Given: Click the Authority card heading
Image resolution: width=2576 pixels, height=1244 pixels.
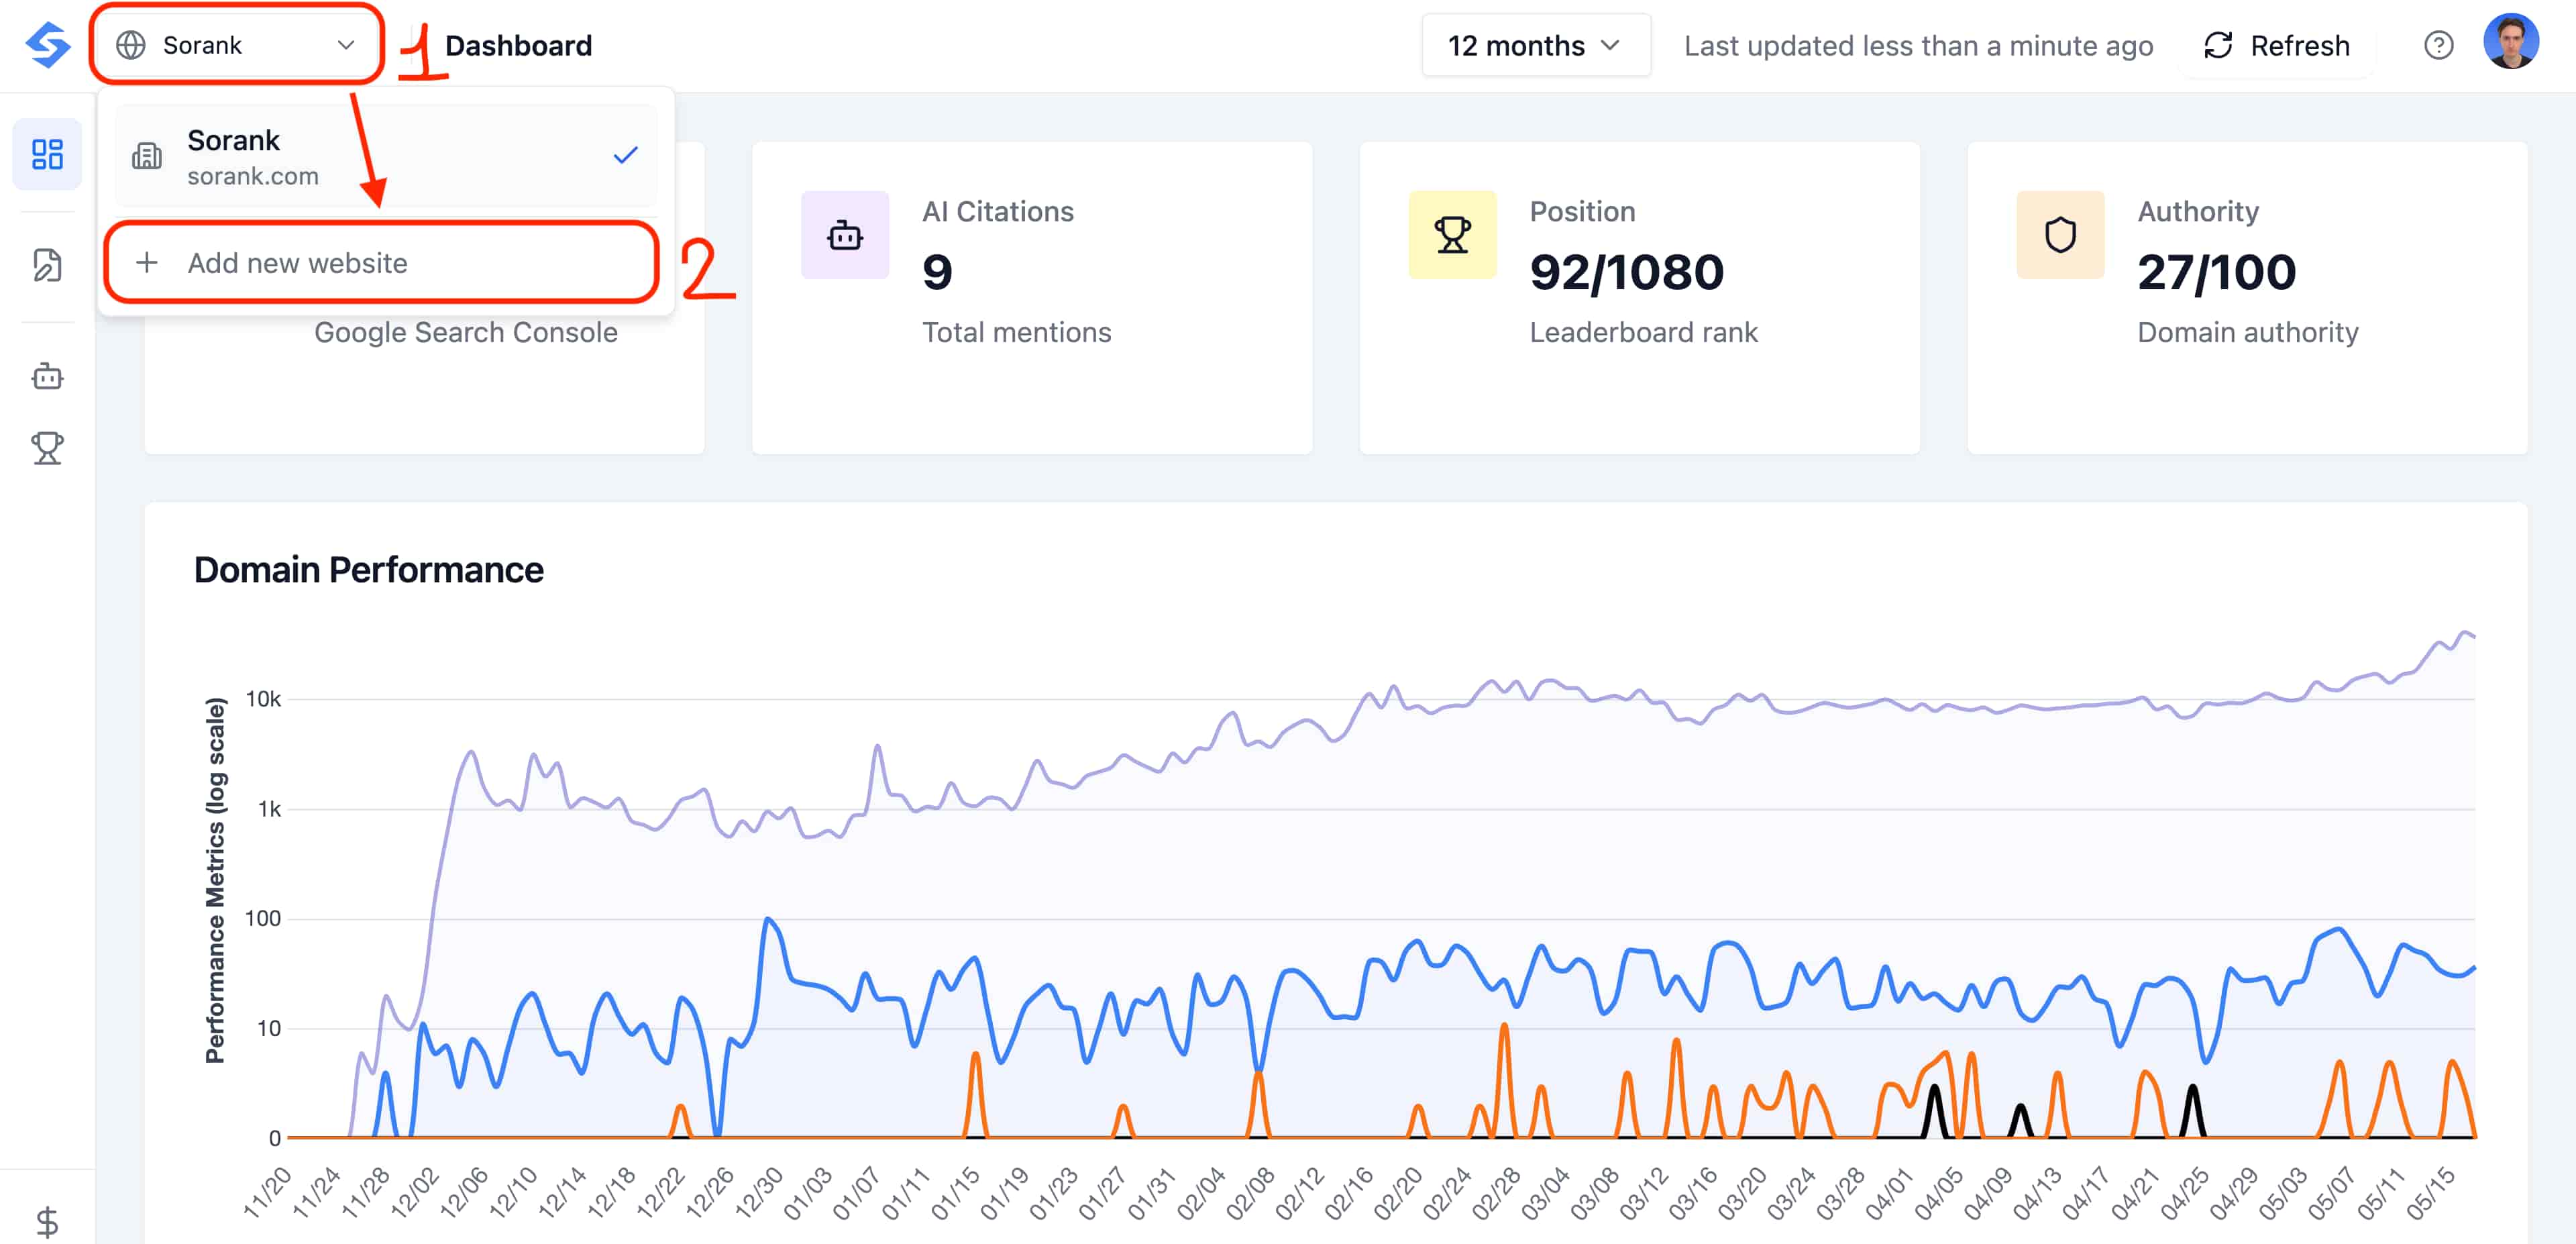Looking at the screenshot, I should [x=2198, y=211].
